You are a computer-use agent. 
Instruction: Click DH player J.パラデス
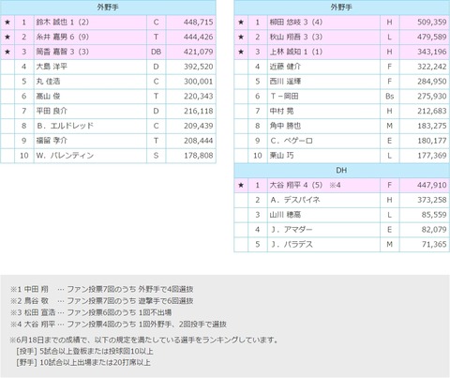[292, 244]
